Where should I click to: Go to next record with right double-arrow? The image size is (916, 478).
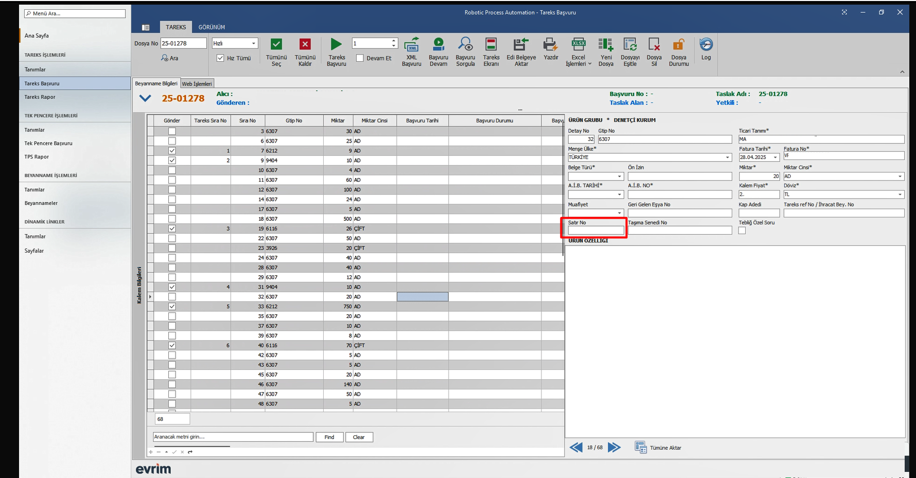click(x=614, y=447)
